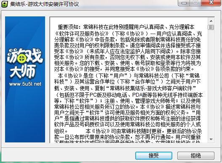Minimize the installer license window
The image size is (222, 163).
[x=184, y=3]
